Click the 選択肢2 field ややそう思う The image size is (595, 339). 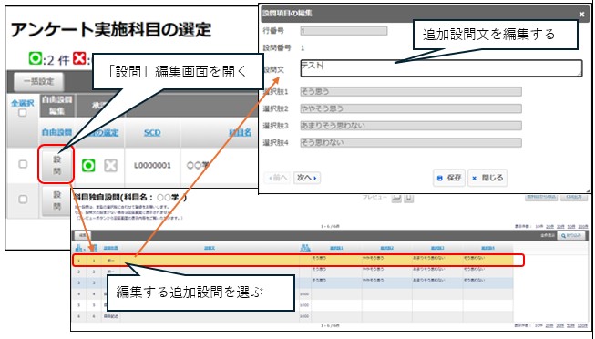[x=411, y=108]
